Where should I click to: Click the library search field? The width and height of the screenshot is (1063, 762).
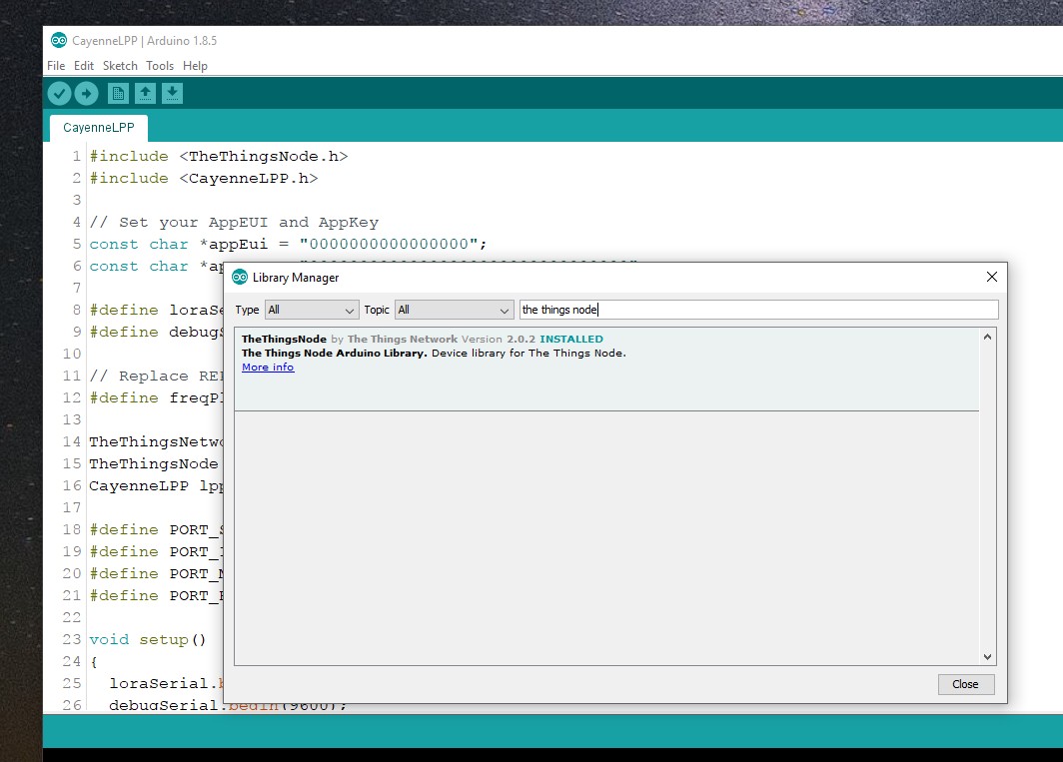click(x=758, y=310)
